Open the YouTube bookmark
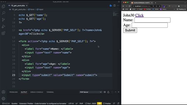Screen dimensions: 187x105 click(147, 9)
